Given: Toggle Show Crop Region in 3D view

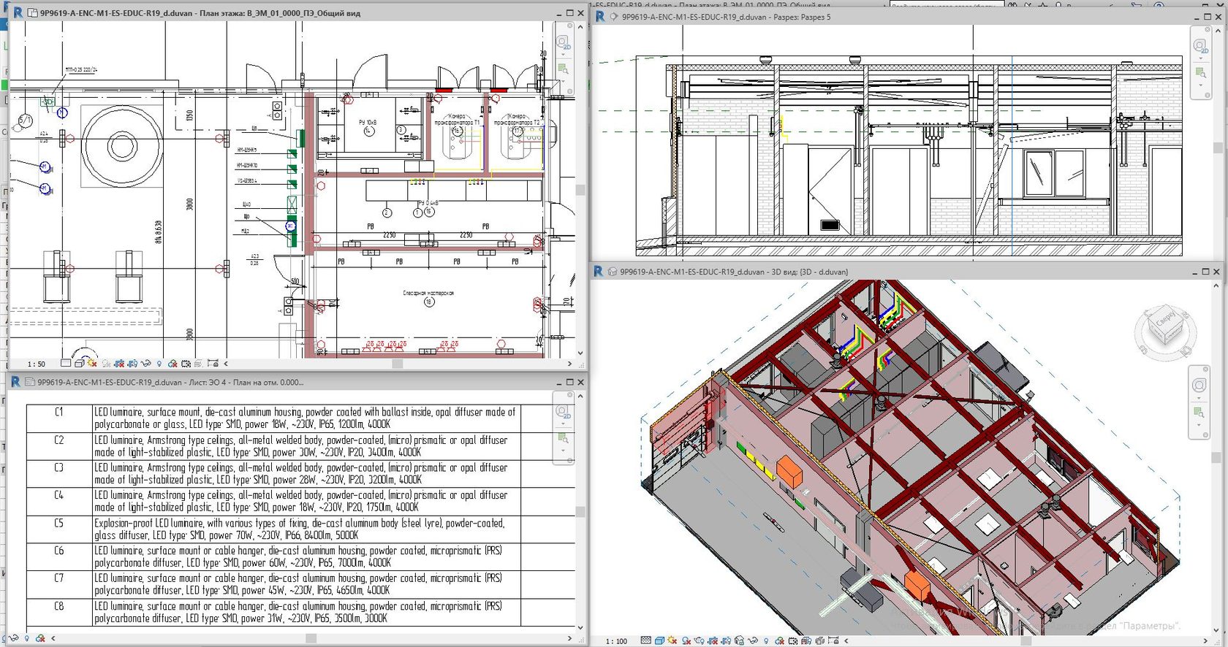Looking at the screenshot, I should [x=726, y=640].
